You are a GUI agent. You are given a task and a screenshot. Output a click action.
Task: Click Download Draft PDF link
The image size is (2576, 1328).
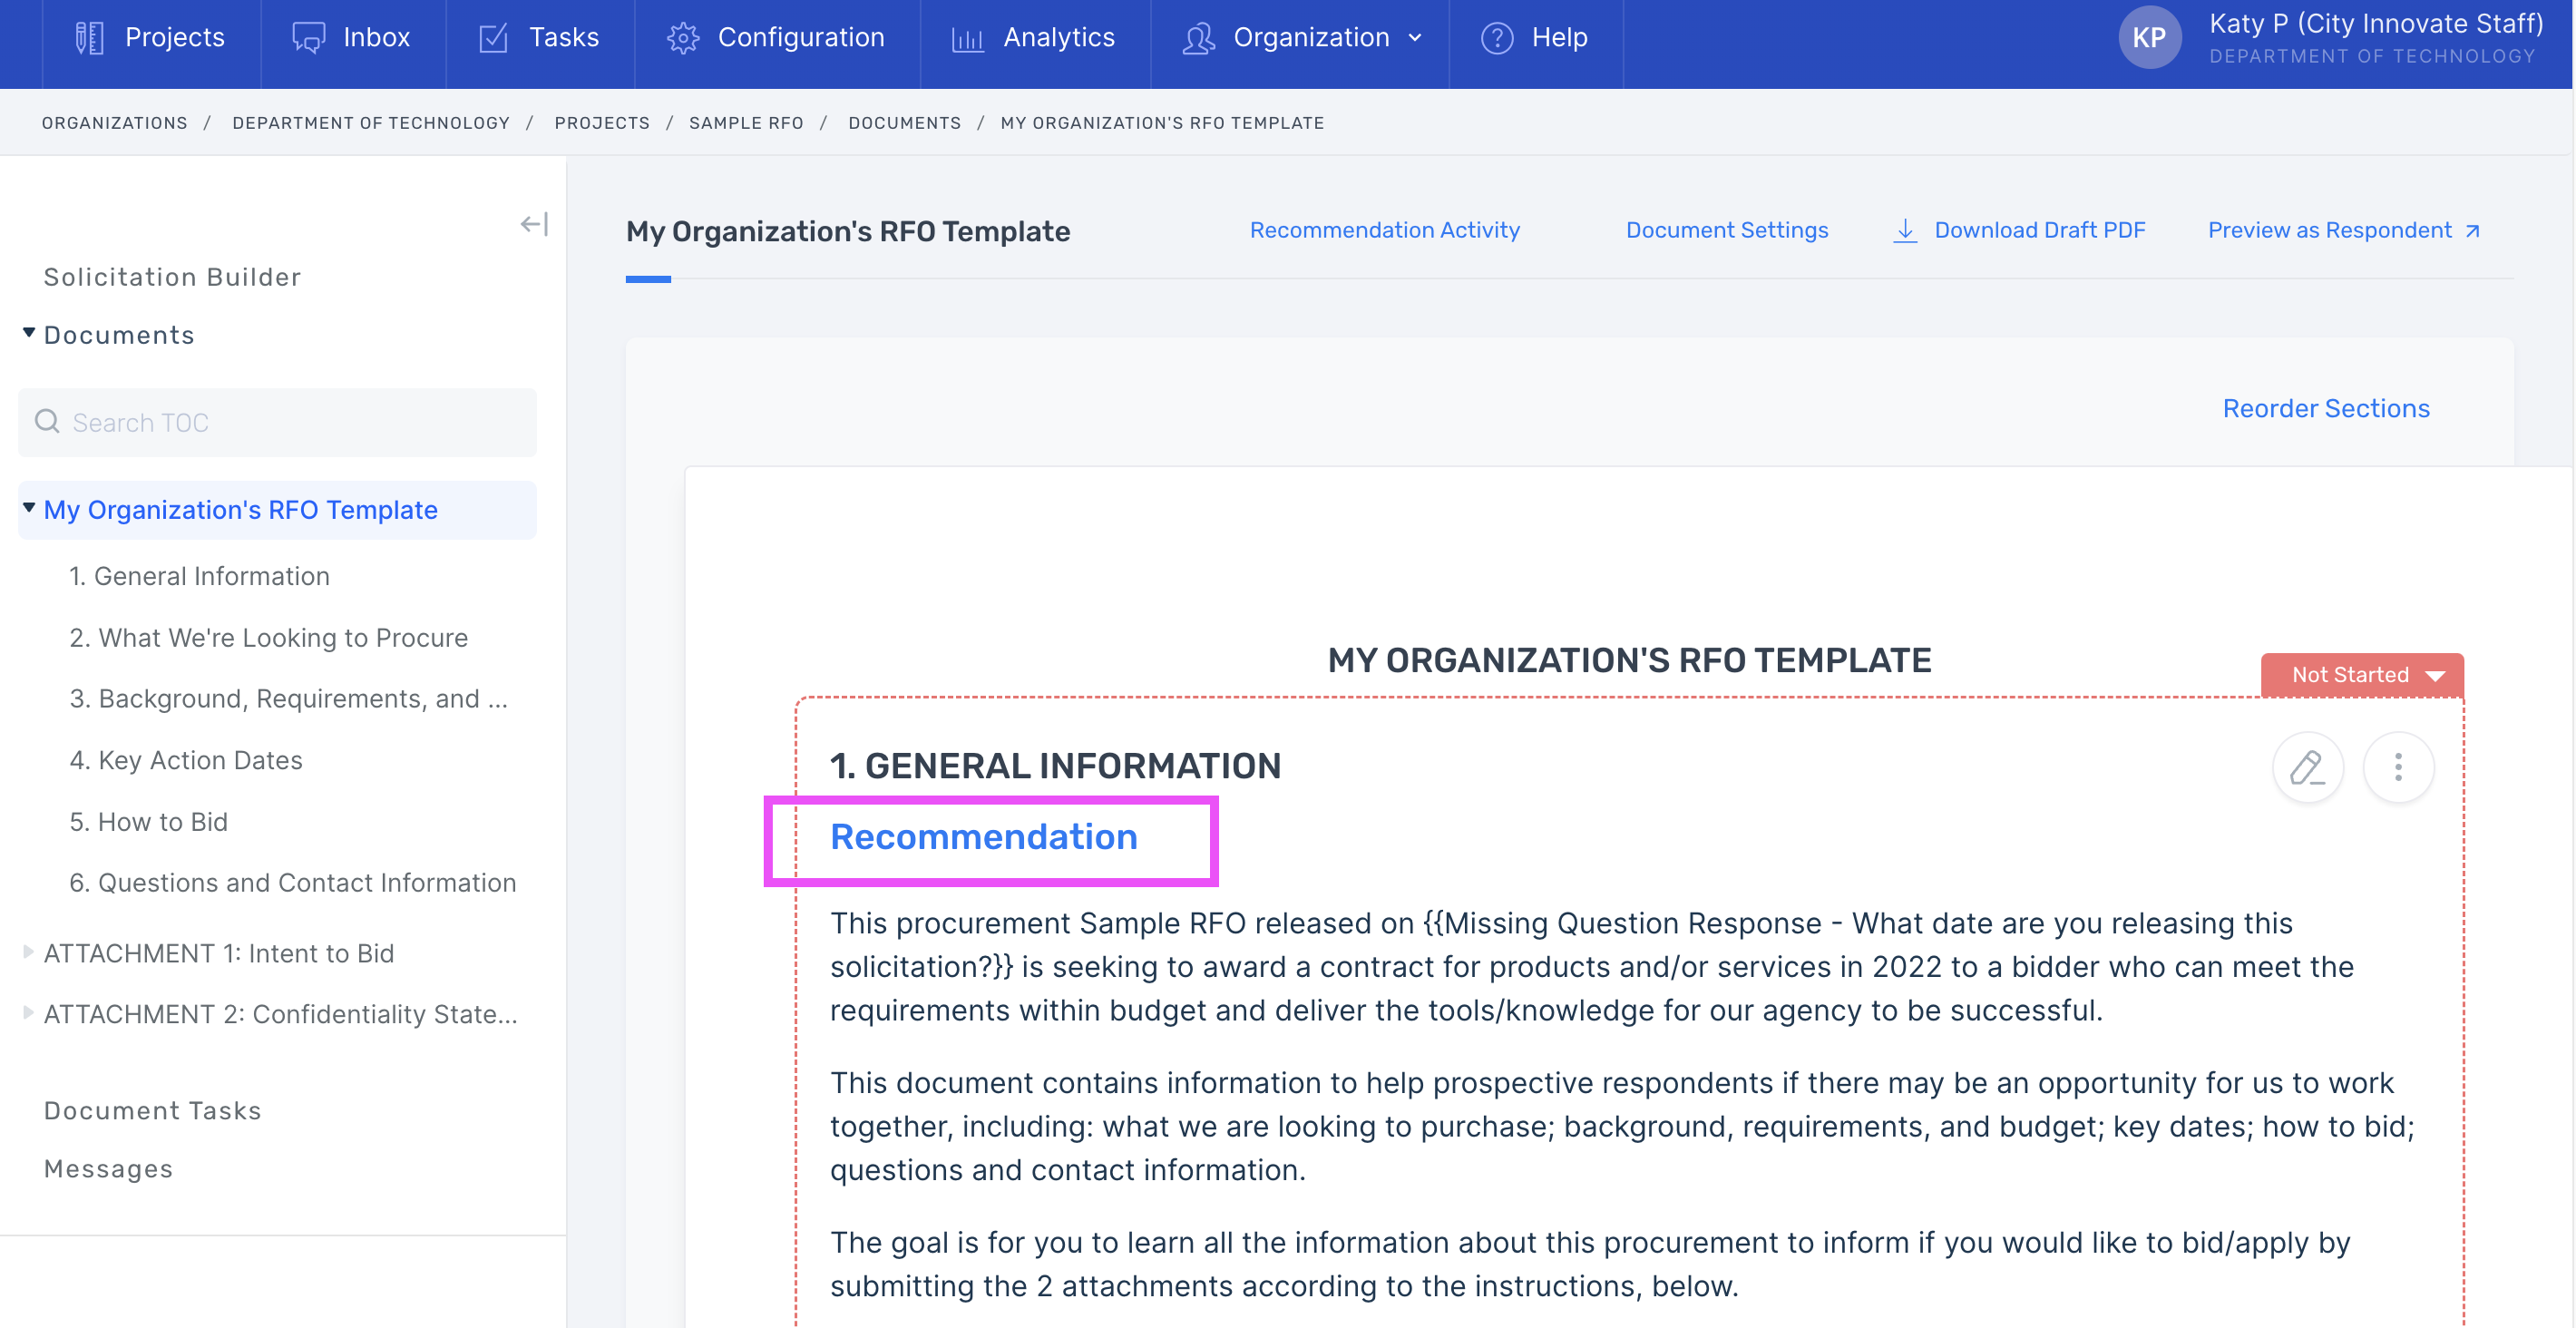tap(2040, 230)
